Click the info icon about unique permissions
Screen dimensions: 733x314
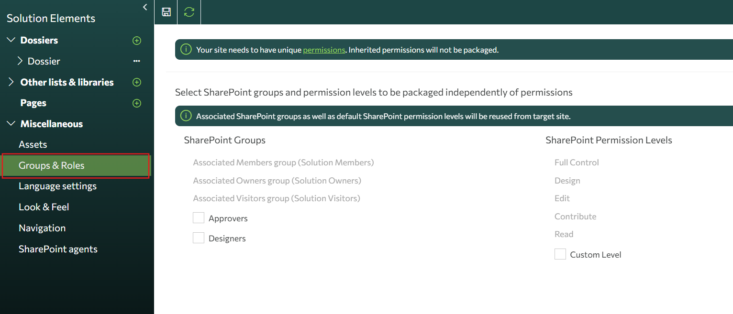click(186, 49)
